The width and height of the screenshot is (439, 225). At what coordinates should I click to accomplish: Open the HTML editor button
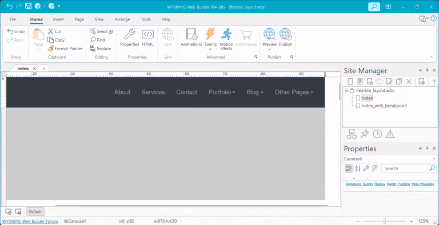[147, 38]
